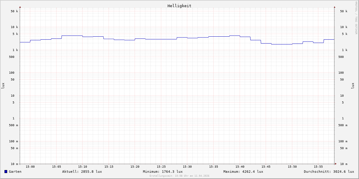Click the 15:50 time axis label
The image size is (359, 179).
coord(292,167)
